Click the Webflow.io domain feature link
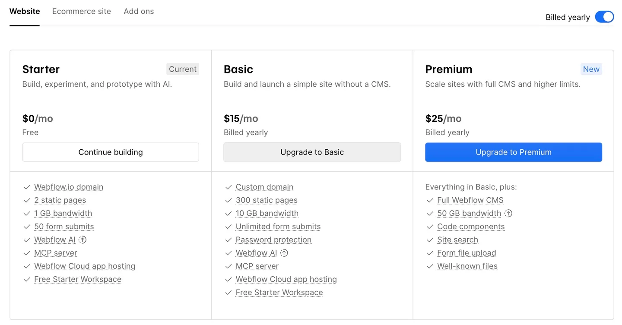The image size is (622, 325). coord(69,187)
